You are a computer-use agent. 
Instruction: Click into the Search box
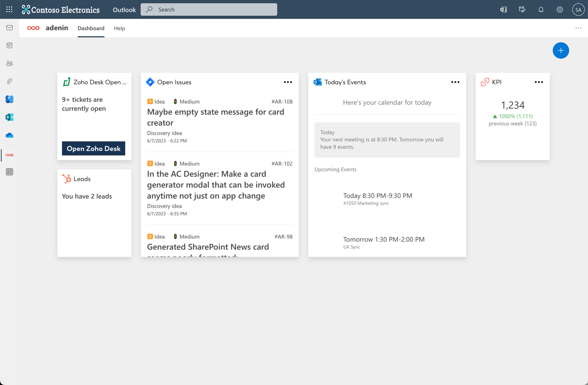click(209, 10)
